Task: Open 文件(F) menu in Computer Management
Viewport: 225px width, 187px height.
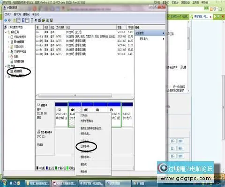Action: pos(8,14)
